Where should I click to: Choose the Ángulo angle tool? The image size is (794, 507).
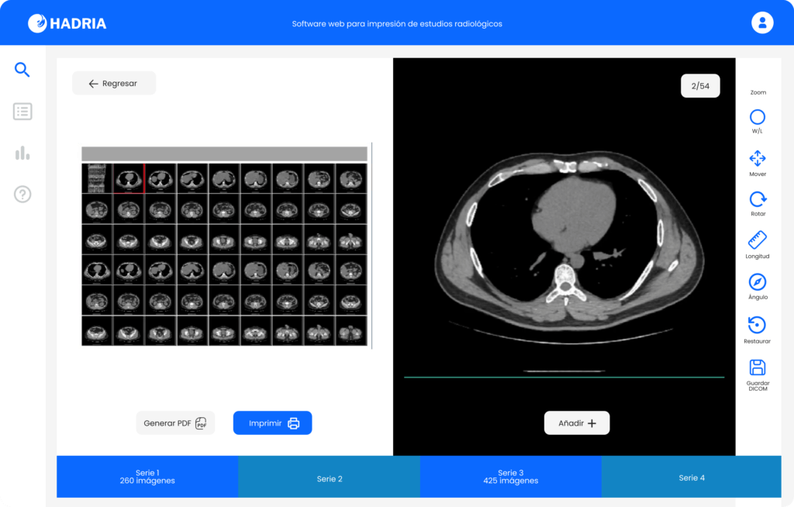coord(758,282)
